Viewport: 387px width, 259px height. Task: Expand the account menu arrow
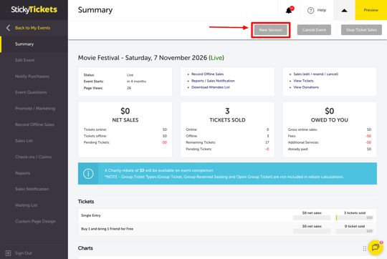click(x=344, y=10)
